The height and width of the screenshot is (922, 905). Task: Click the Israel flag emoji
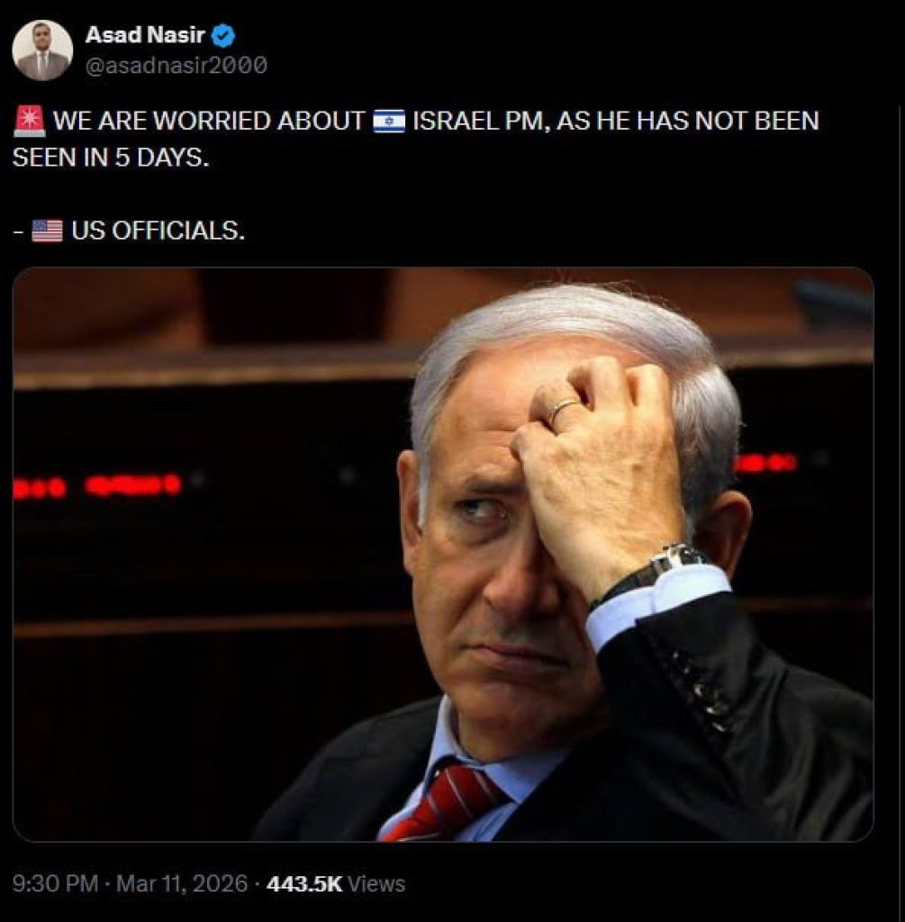(x=389, y=122)
